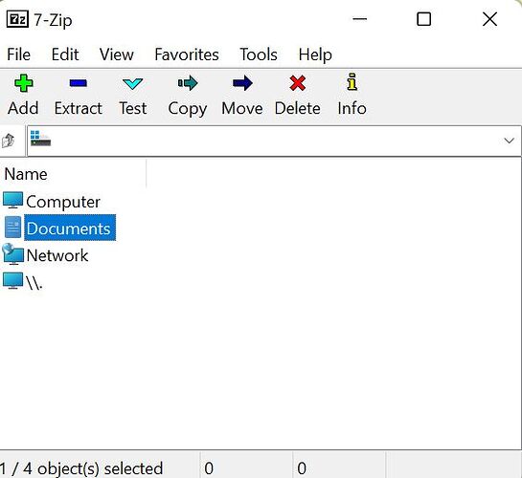Image resolution: width=522 pixels, height=478 pixels.
Task: Click the Copy arrow icon
Action: [188, 83]
